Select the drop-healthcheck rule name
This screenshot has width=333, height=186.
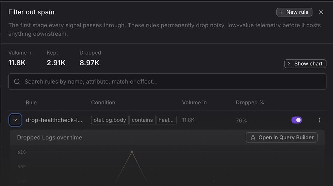(x=54, y=120)
